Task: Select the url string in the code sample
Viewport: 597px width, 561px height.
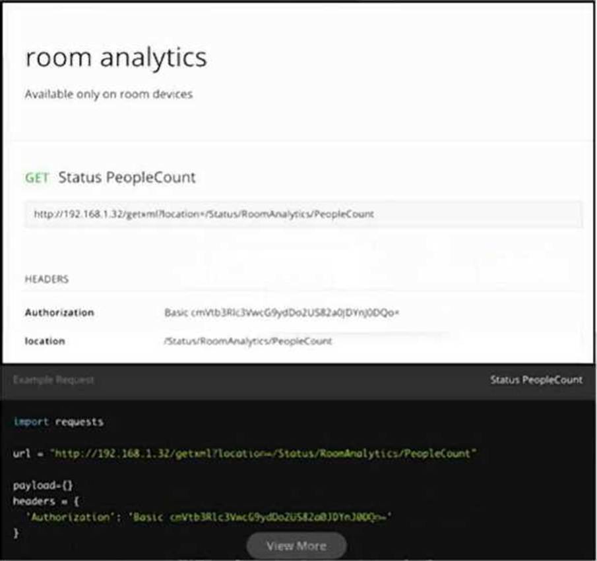Action: (x=262, y=454)
